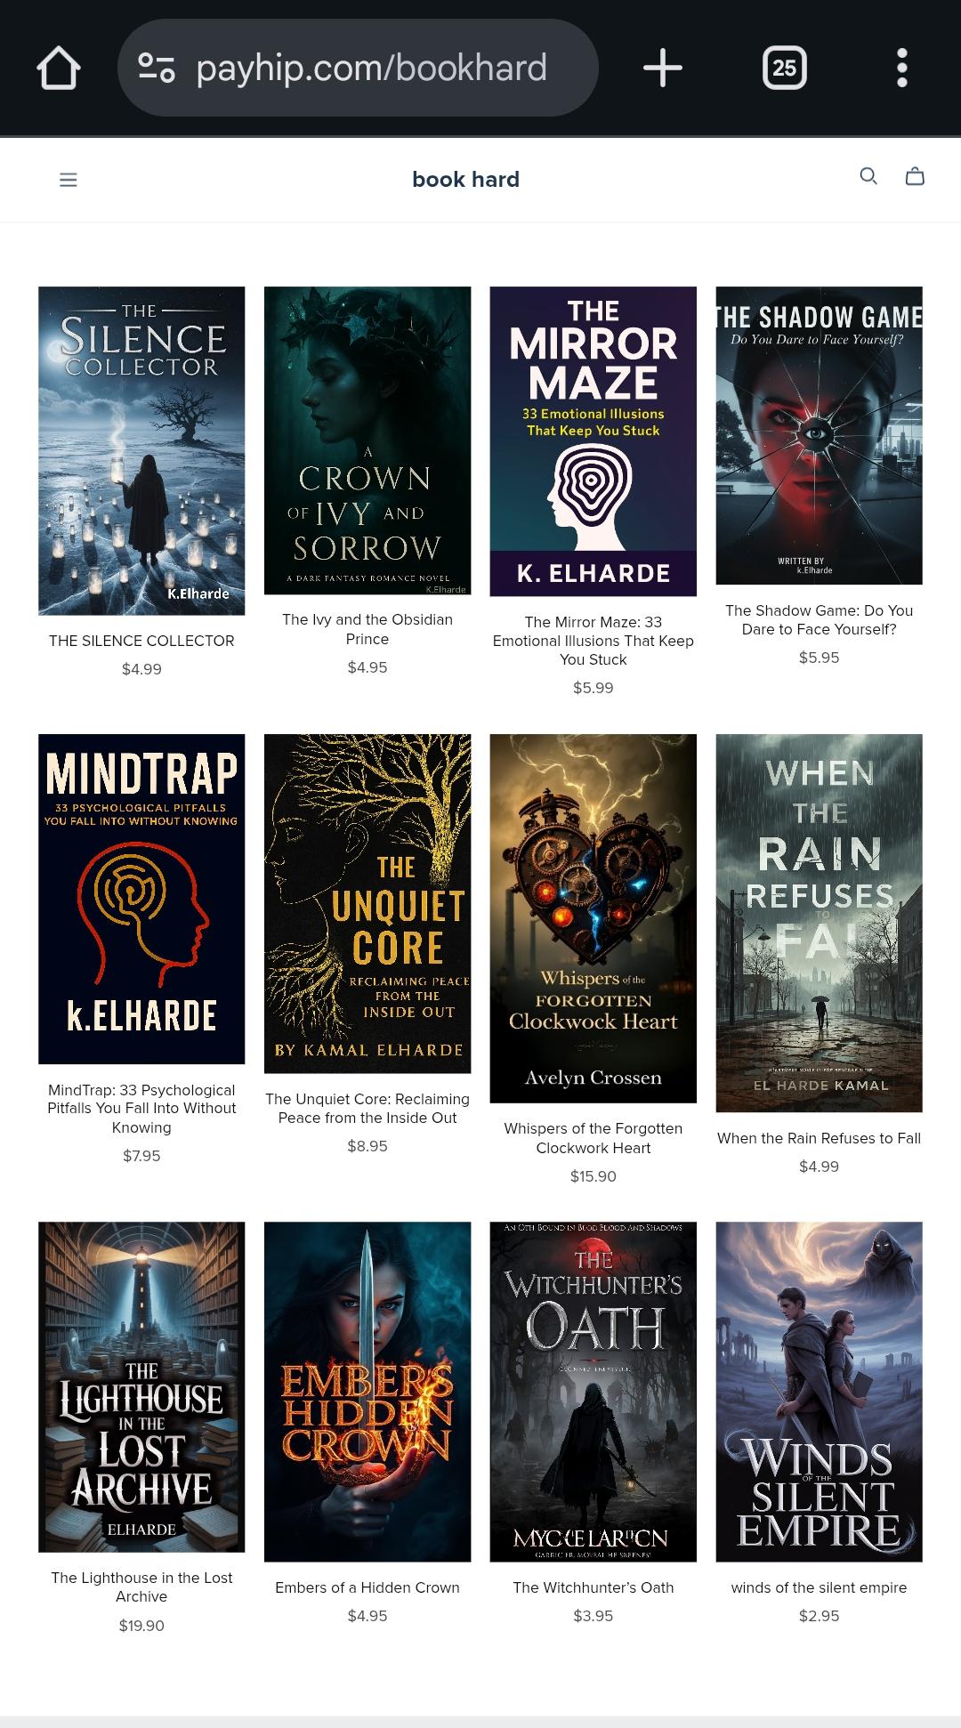Select The Shadow Game title link
This screenshot has height=1728, width=961.
[x=819, y=620]
